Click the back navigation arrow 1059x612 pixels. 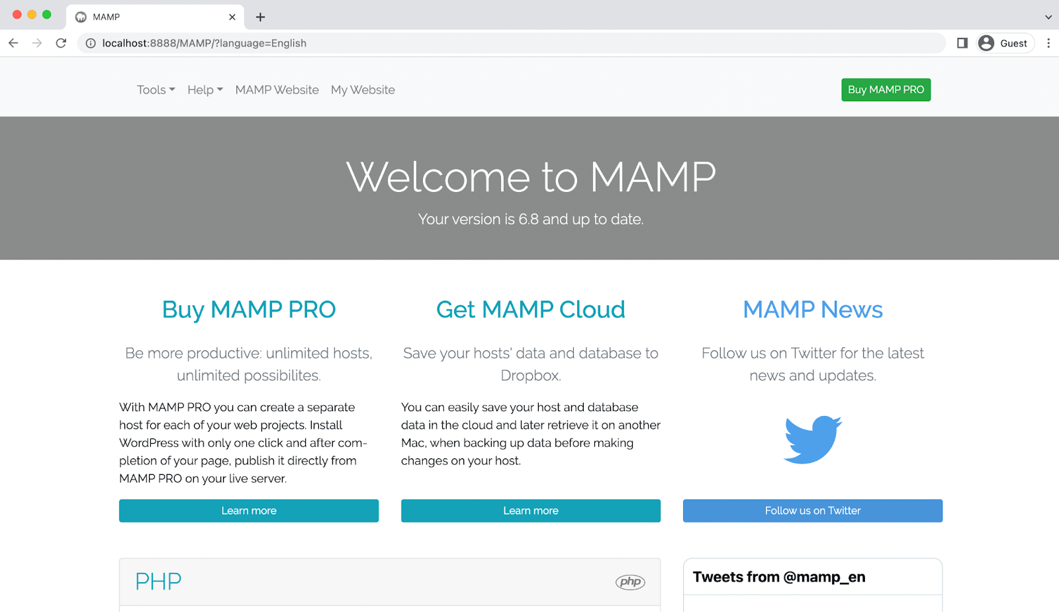13,42
